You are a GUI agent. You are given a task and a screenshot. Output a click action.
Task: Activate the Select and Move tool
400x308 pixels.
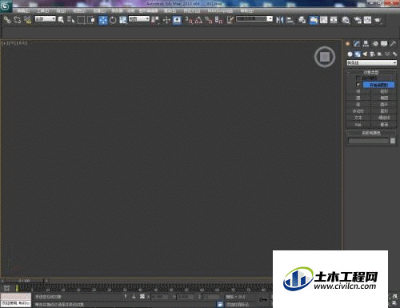(x=103, y=20)
